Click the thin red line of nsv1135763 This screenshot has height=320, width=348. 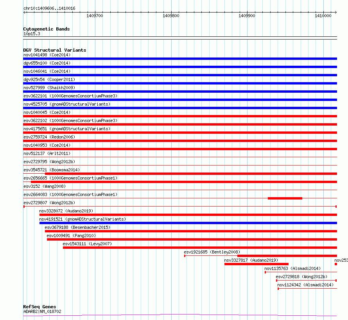[x=301, y=272]
